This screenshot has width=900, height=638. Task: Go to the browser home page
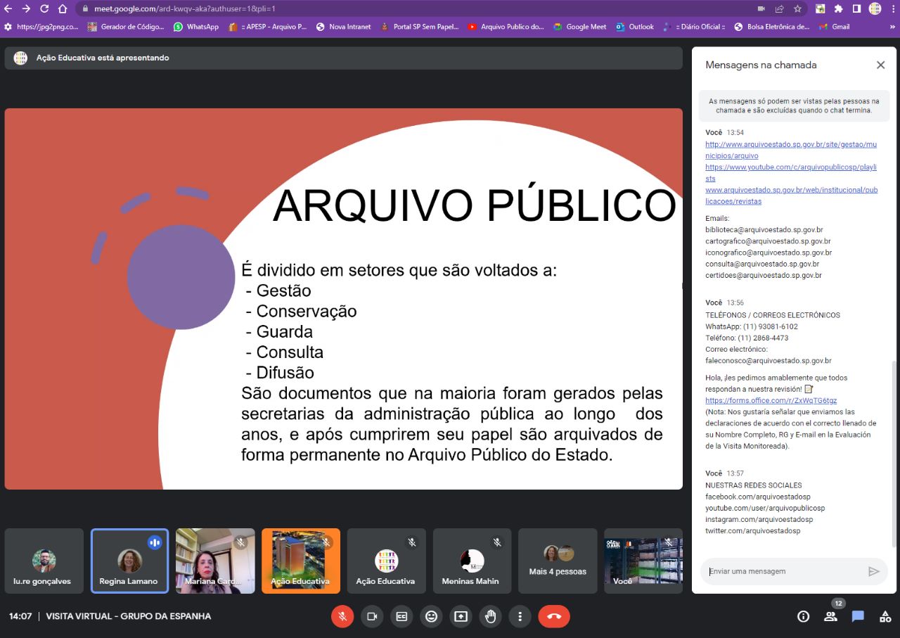pos(63,9)
